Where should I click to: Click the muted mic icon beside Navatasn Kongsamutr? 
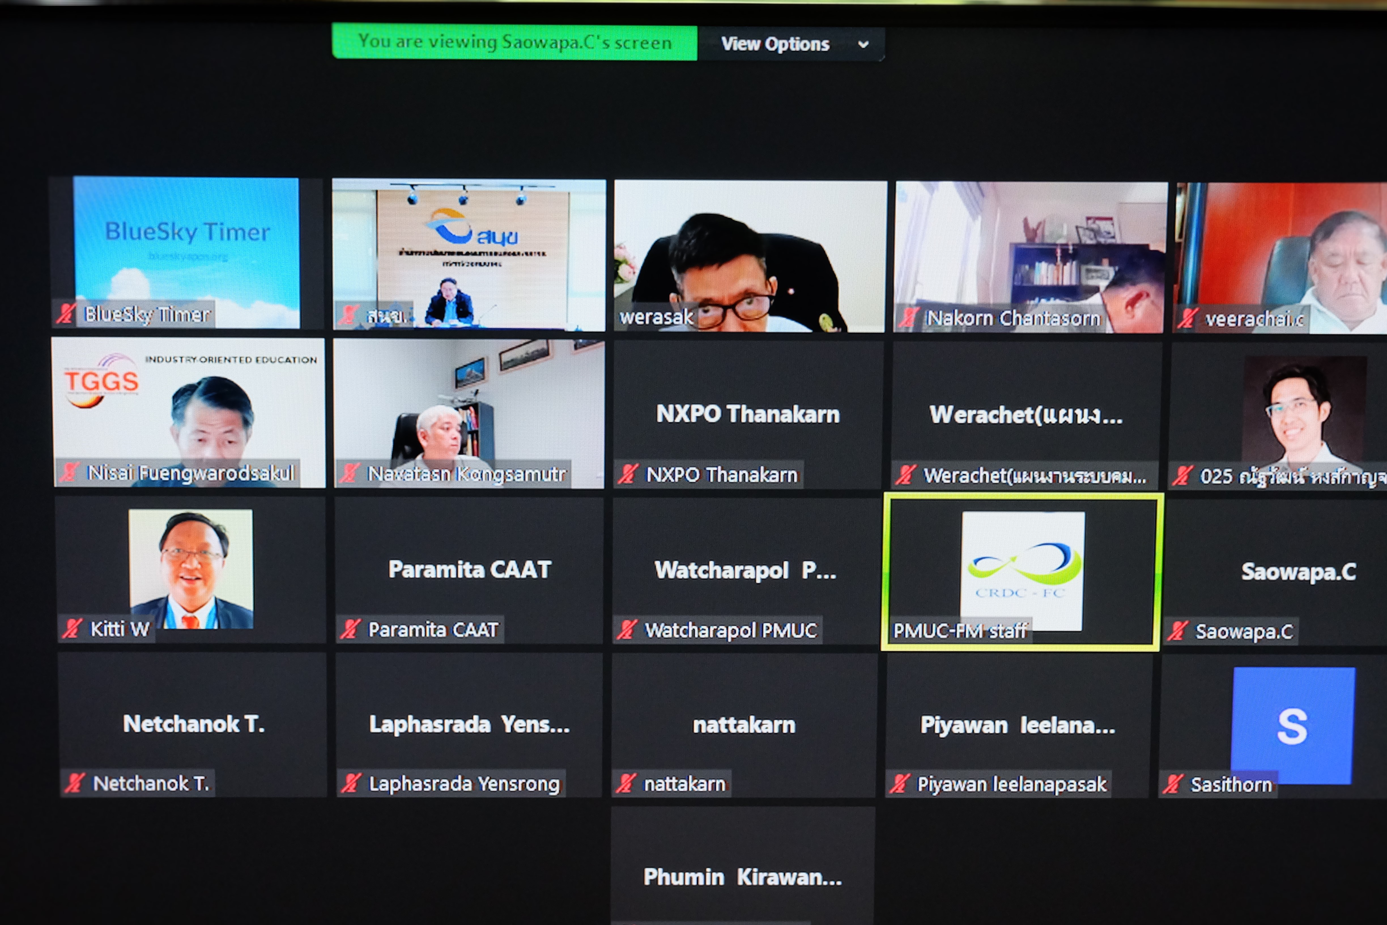[349, 472]
